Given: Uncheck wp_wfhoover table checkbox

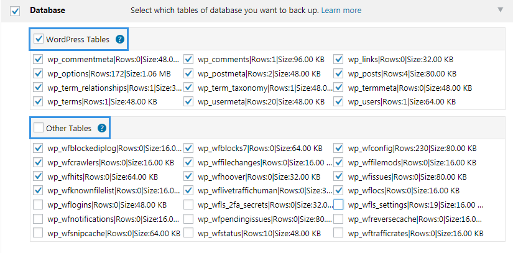Looking at the screenshot, I should 188,177.
